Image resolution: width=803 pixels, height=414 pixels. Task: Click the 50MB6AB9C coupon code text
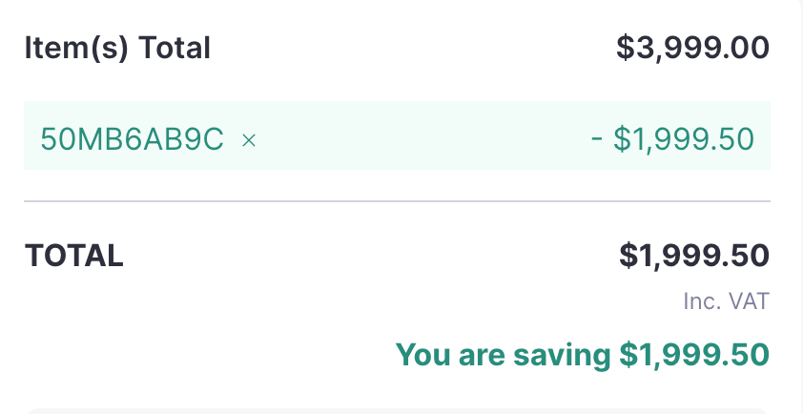(x=132, y=139)
